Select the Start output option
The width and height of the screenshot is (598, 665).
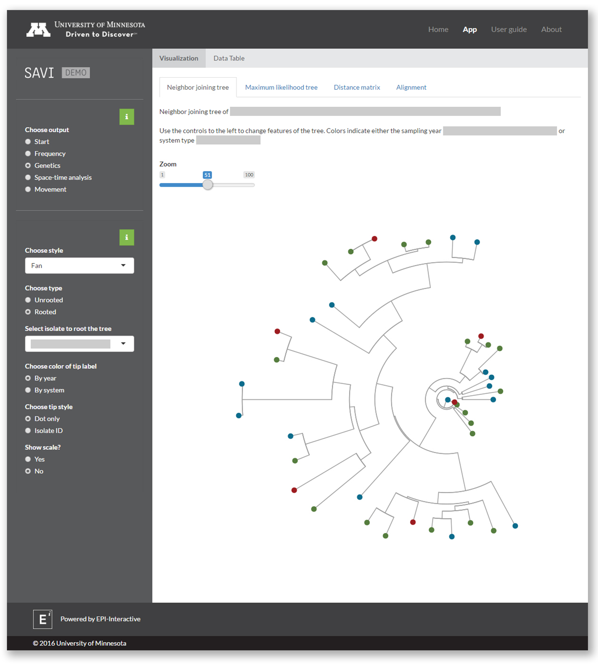click(28, 142)
